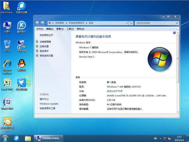Click the 'Service Pack 1' text
The width and height of the screenshot is (189, 142).
87,57
